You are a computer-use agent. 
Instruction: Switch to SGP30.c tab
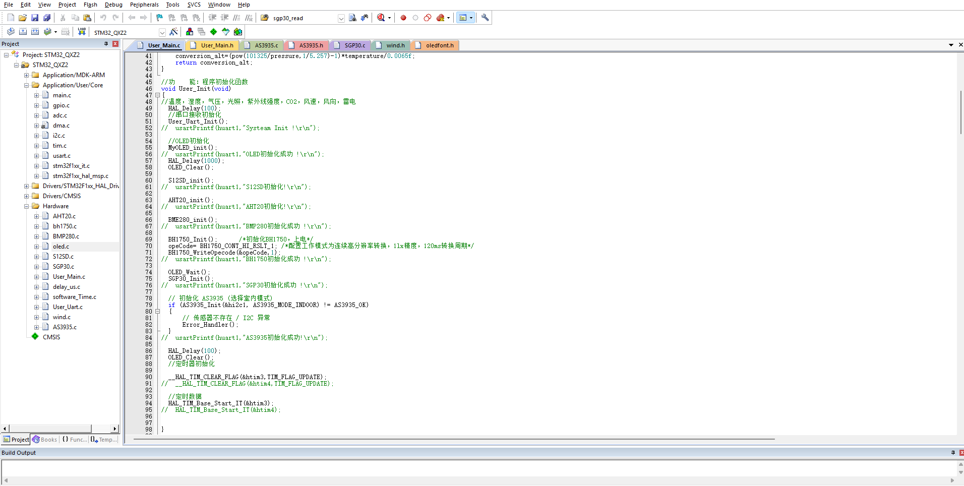[349, 45]
